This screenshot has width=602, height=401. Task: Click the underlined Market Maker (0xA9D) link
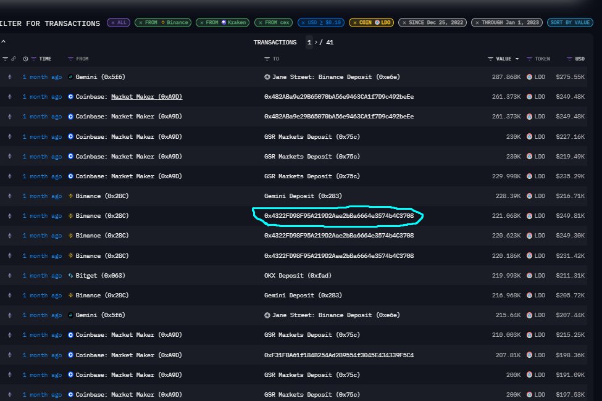(147, 97)
